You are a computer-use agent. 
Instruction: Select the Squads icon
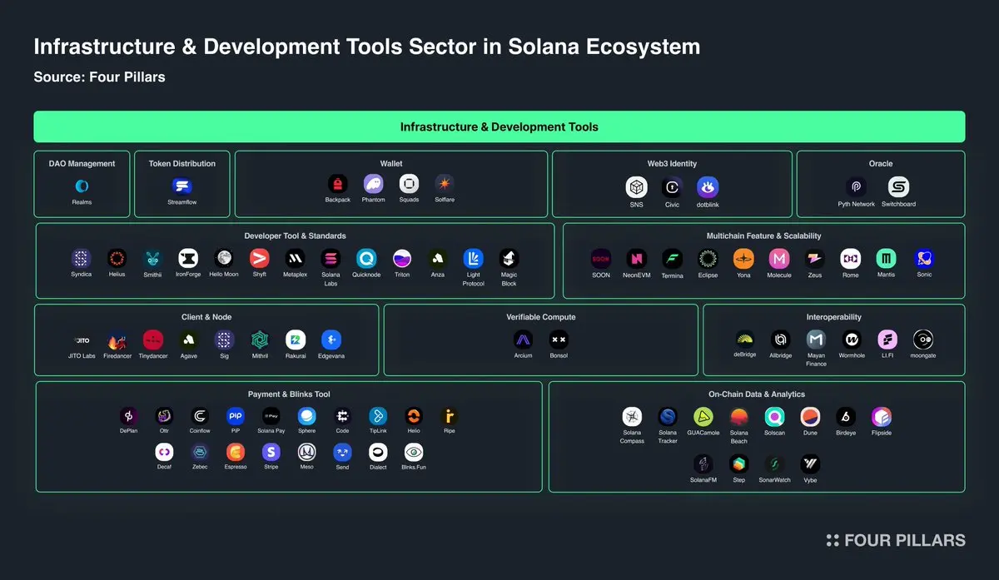coord(409,184)
